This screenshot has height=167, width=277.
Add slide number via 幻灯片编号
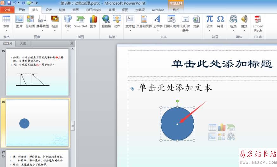185,19
